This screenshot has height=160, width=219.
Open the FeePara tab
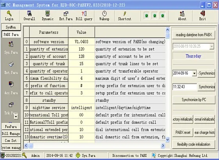pos(11,126)
